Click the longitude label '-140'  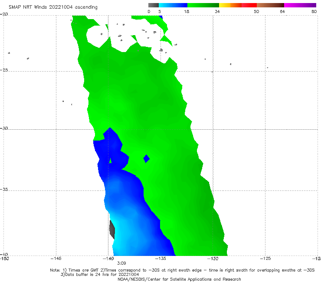[108, 259]
